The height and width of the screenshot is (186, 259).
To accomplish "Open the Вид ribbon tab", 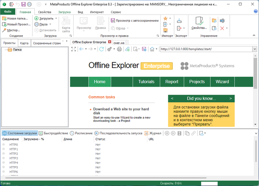I will click(80, 12).
